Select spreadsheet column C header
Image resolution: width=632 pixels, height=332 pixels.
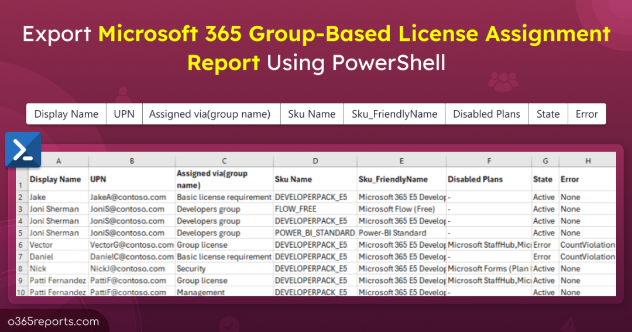pyautogui.click(x=224, y=161)
